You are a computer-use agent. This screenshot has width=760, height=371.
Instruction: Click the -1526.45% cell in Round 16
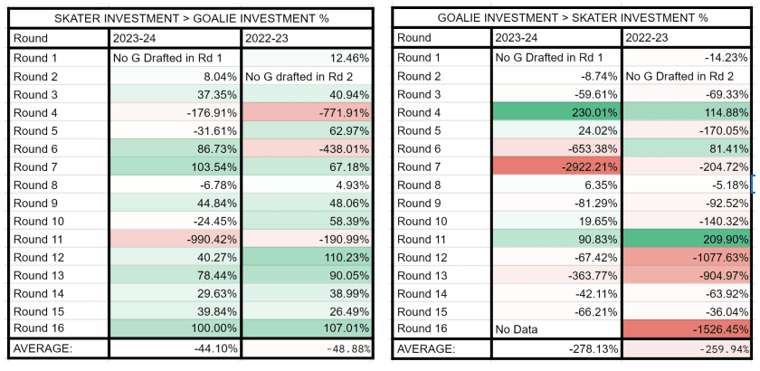689,328
